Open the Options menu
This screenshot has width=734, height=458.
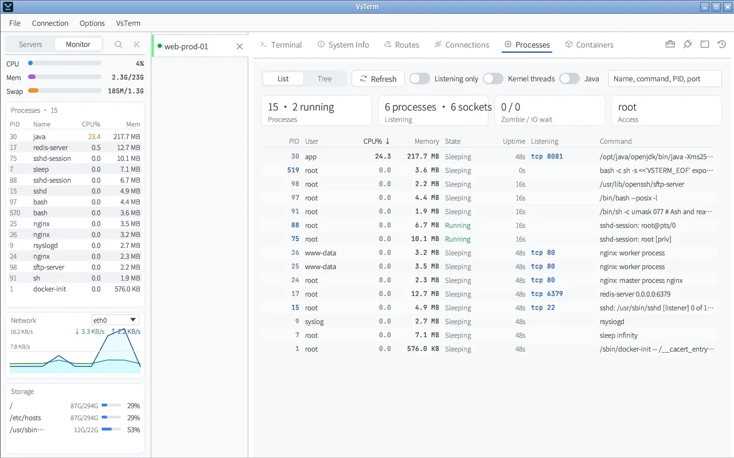coord(92,23)
